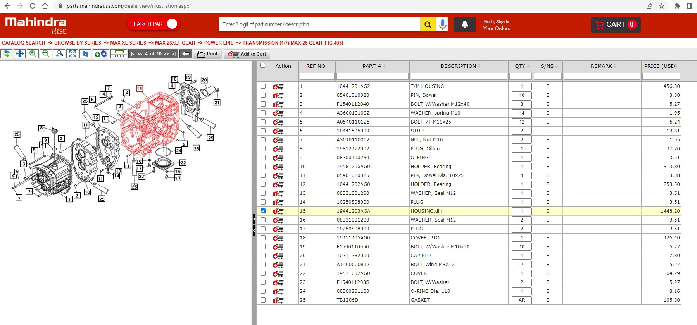Screen dimensions: 697x325
Task: Open notifications bell icon
Action: pos(464,24)
